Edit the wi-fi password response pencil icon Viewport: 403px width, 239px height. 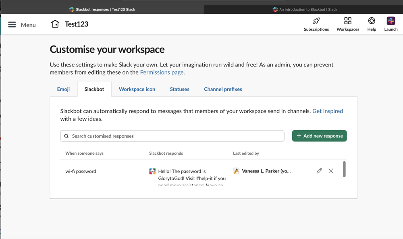point(319,171)
